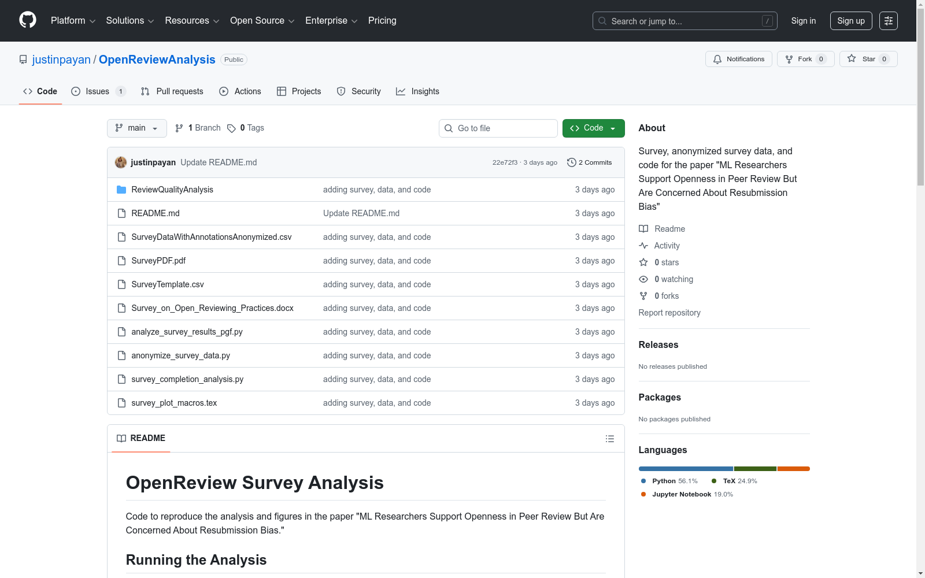Open the Insights tab
This screenshot has width=925, height=578.
(417, 91)
